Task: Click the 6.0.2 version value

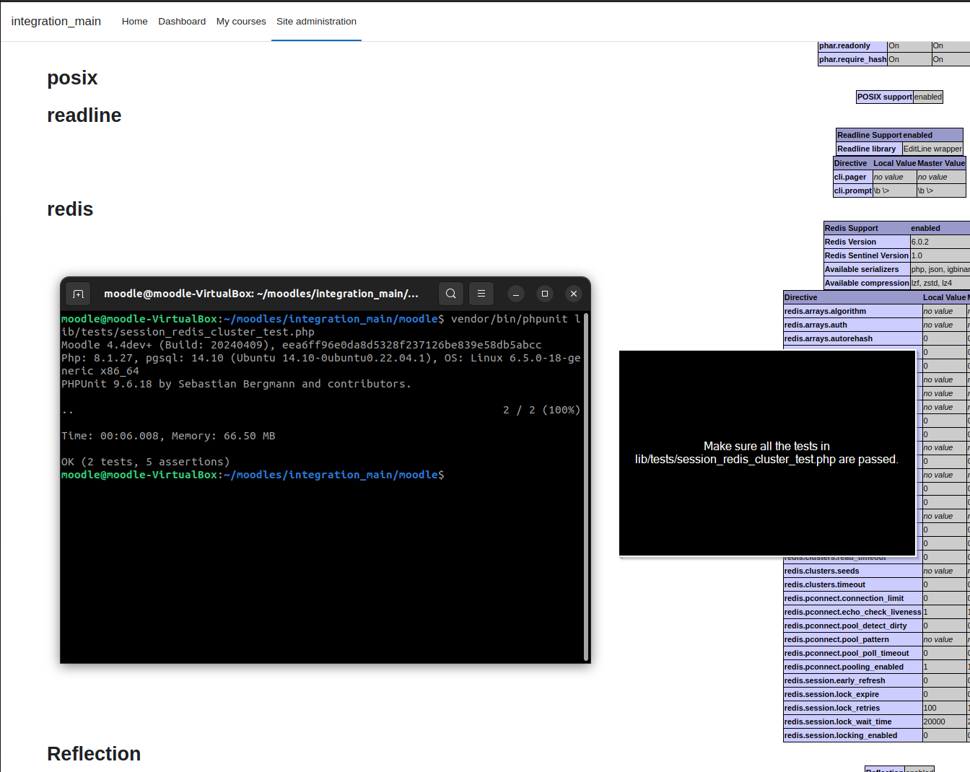Action: pyautogui.click(x=920, y=242)
